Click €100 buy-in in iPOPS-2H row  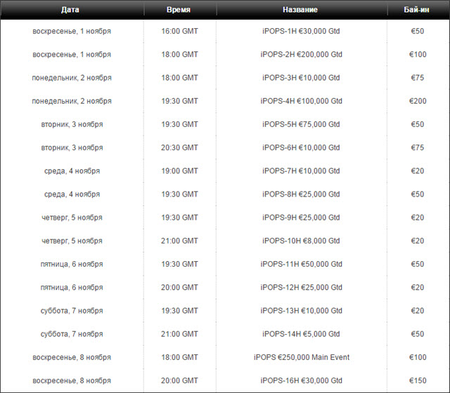pyautogui.click(x=418, y=55)
